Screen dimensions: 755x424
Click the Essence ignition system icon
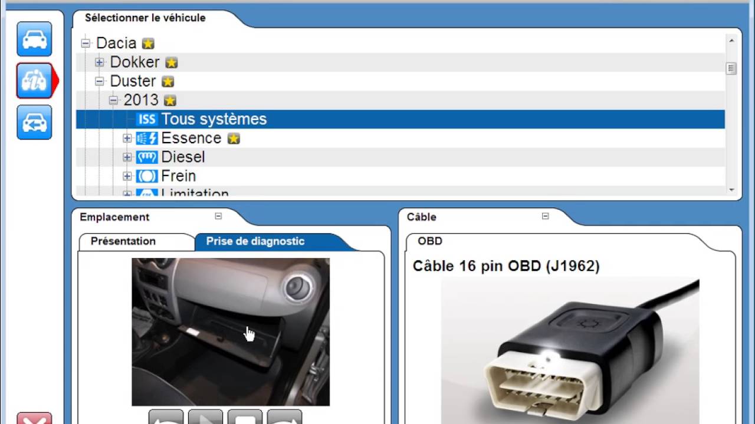[x=147, y=138]
